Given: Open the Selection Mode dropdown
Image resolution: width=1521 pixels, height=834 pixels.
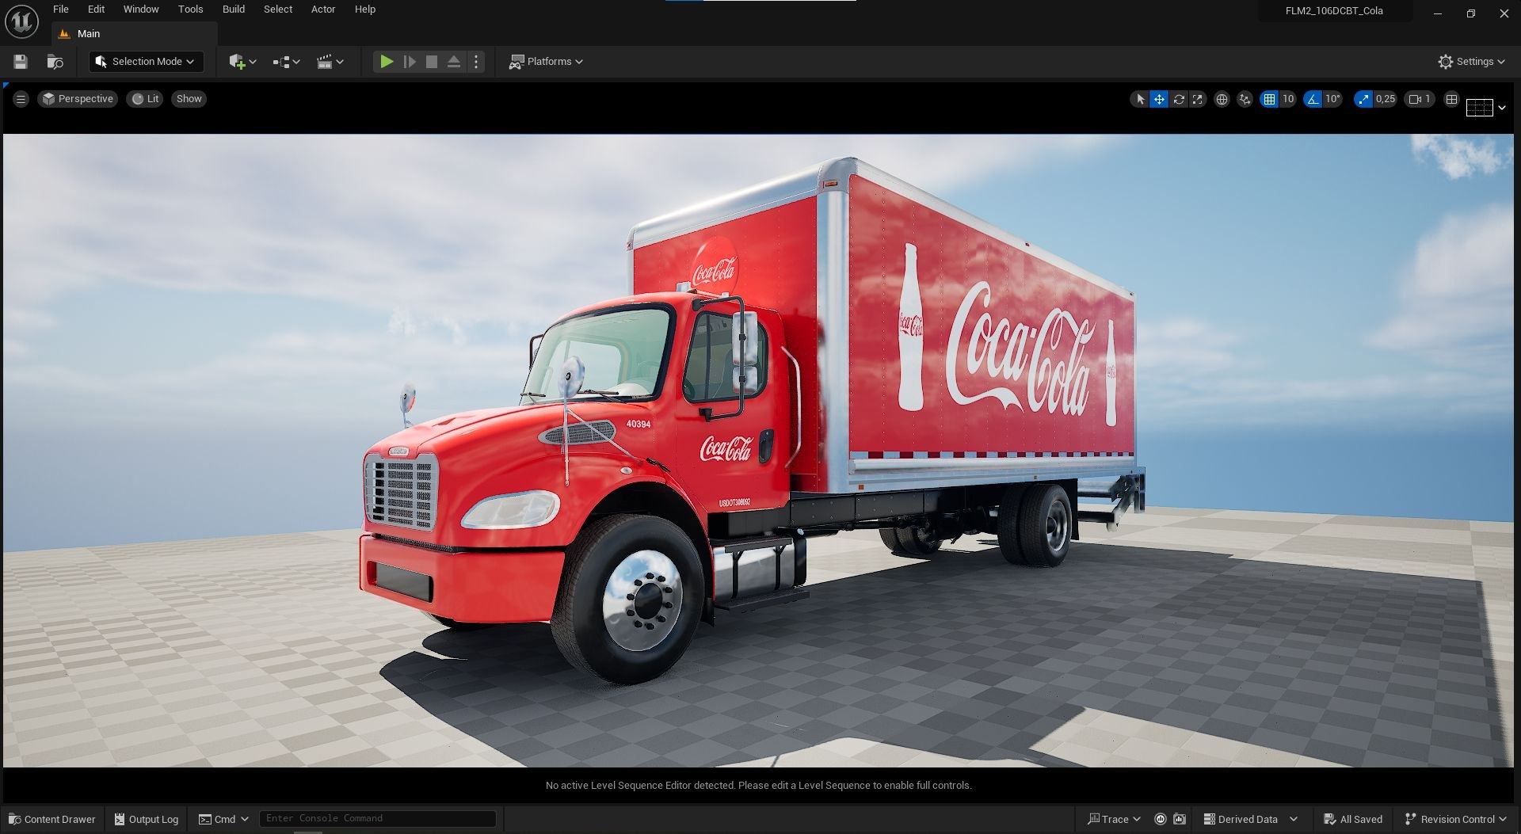Looking at the screenshot, I should click(x=146, y=62).
